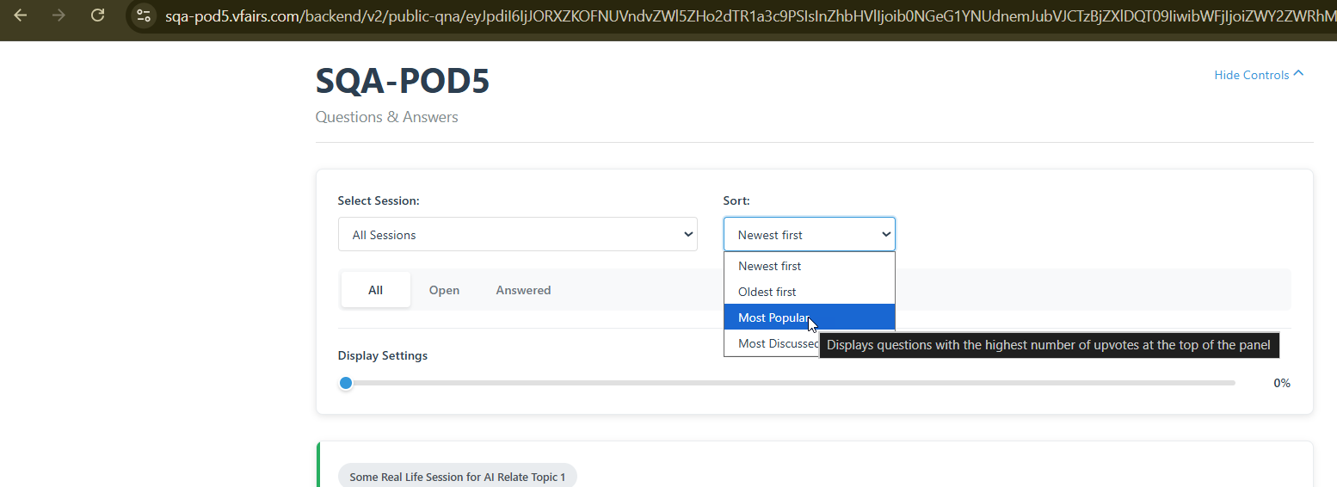Select Most Discussed sort option
This screenshot has width=1337, height=487.
(x=774, y=343)
